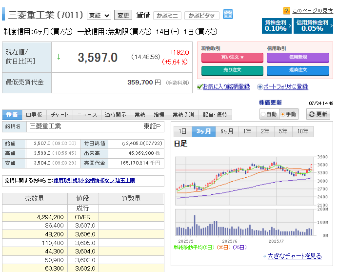
Task: Click the small arrow icon before 大きなチャートを見る
Action: 264,256
